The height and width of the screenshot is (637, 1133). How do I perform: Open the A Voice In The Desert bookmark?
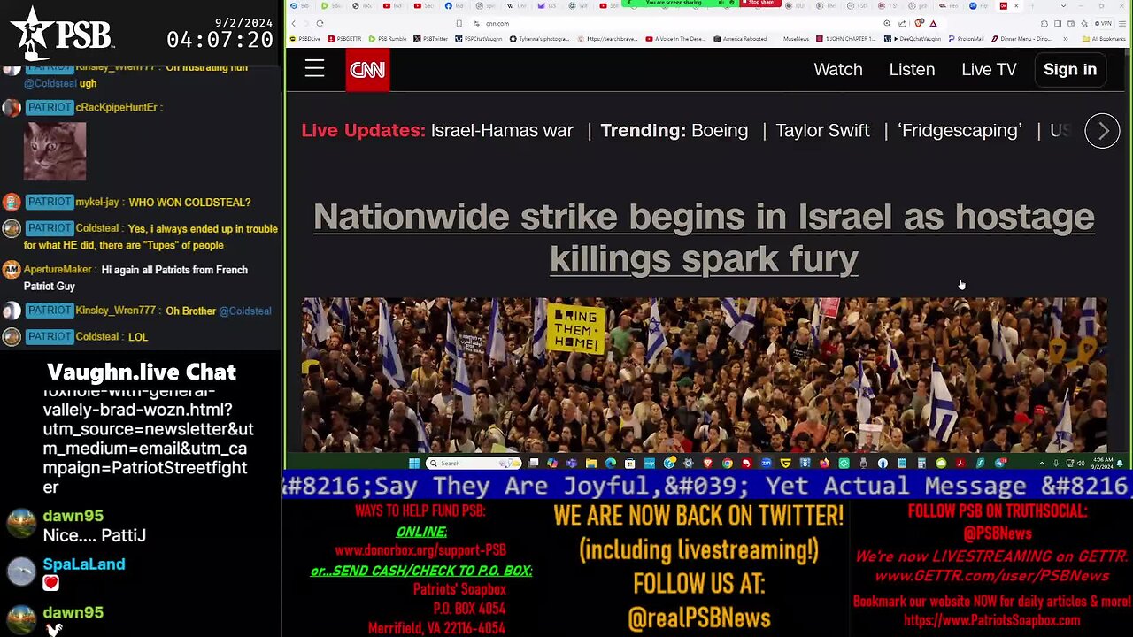675,39
